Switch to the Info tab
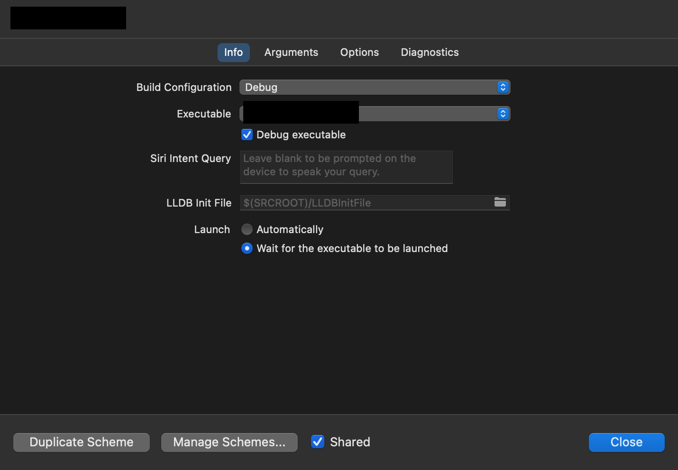The image size is (678, 470). pyautogui.click(x=233, y=52)
